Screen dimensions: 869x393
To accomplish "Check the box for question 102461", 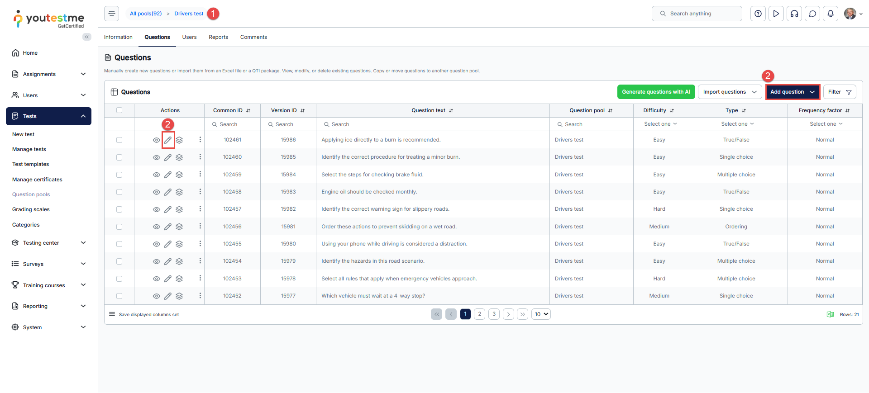I will click(119, 140).
